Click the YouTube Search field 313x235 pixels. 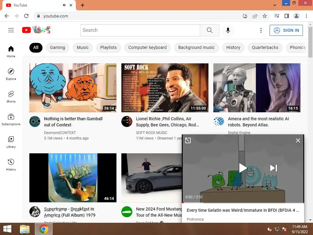tap(140, 30)
